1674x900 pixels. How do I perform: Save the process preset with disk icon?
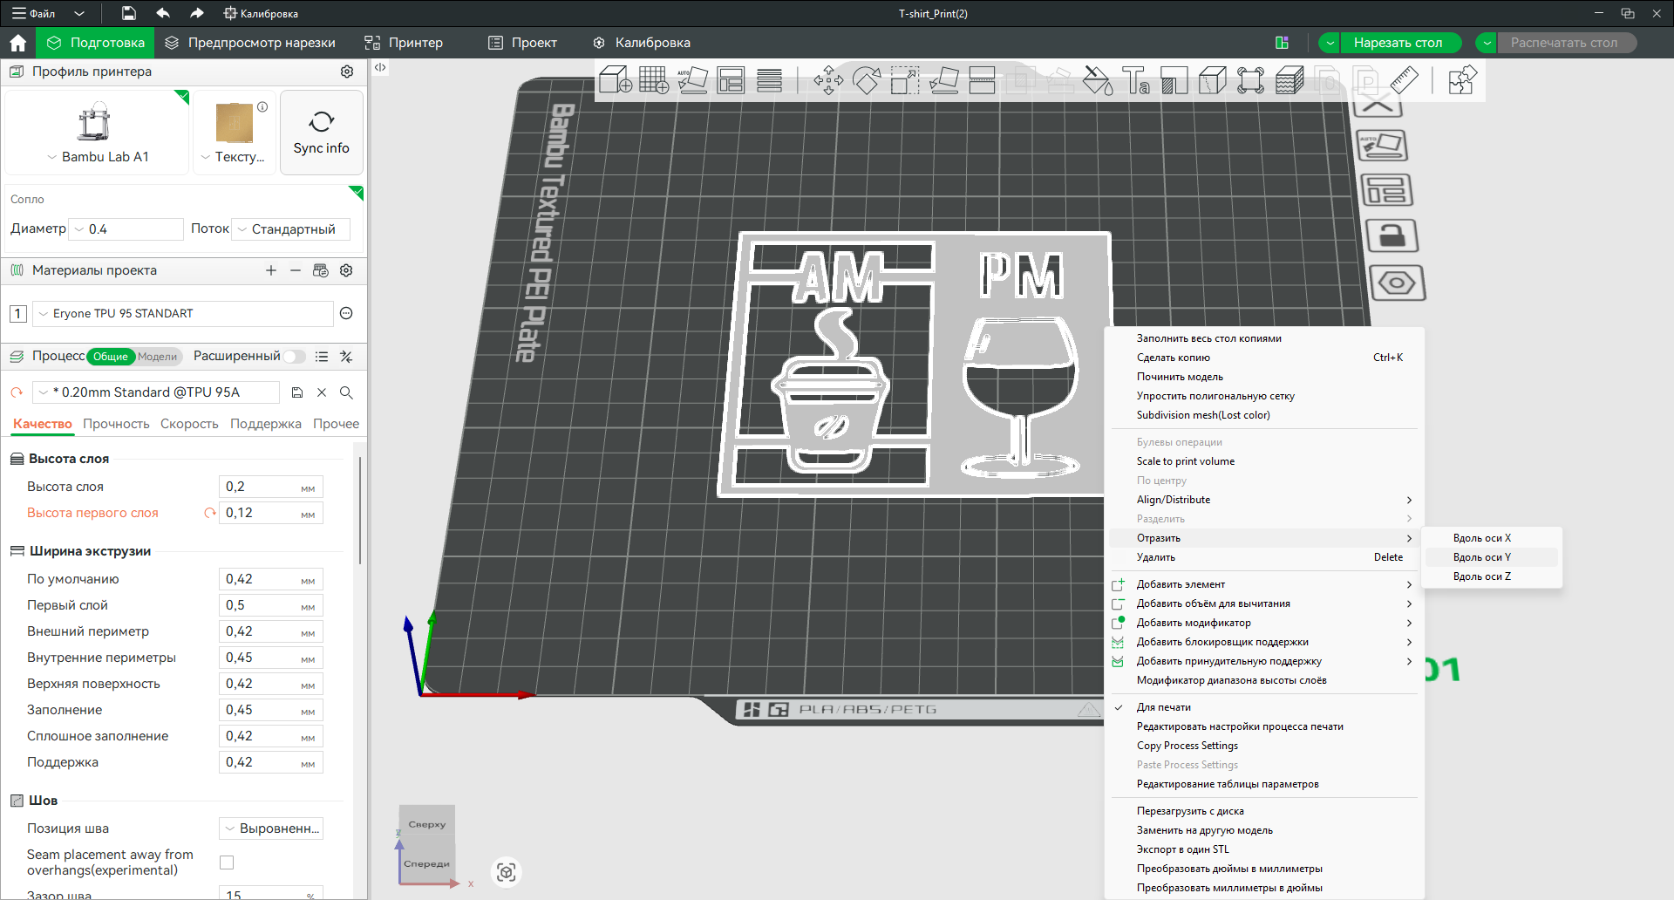coord(297,392)
